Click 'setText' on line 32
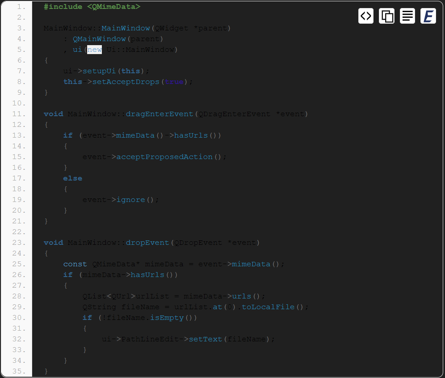The width and height of the screenshot is (445, 378). pyautogui.click(x=206, y=339)
